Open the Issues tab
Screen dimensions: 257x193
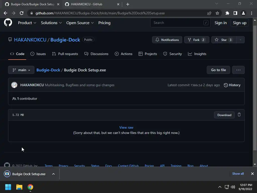(38, 54)
